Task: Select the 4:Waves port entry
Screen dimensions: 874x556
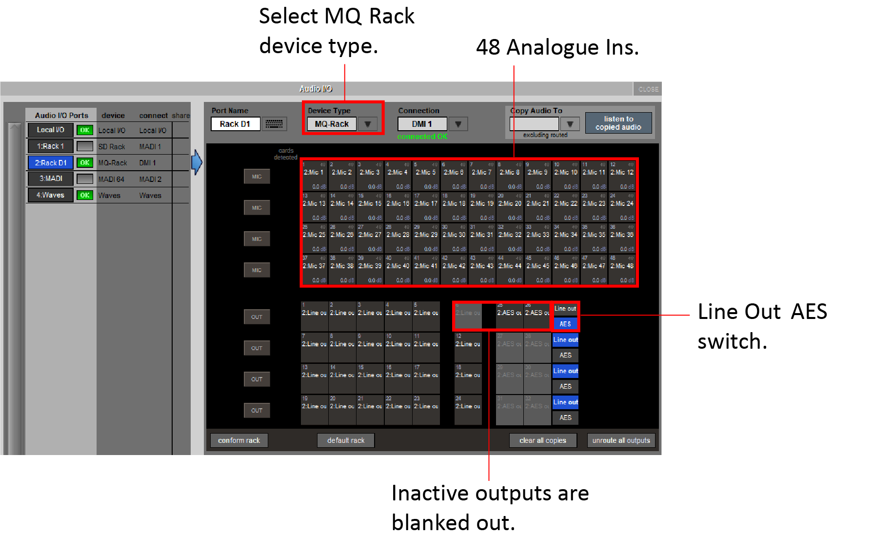Action: [x=50, y=195]
